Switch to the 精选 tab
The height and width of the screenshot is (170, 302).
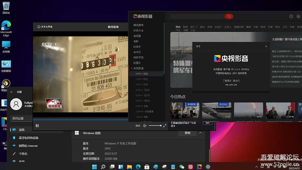coord(178,27)
